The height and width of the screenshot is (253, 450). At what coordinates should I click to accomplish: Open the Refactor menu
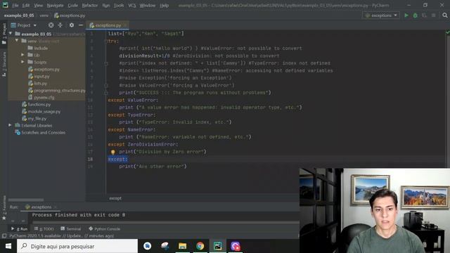(90, 6)
